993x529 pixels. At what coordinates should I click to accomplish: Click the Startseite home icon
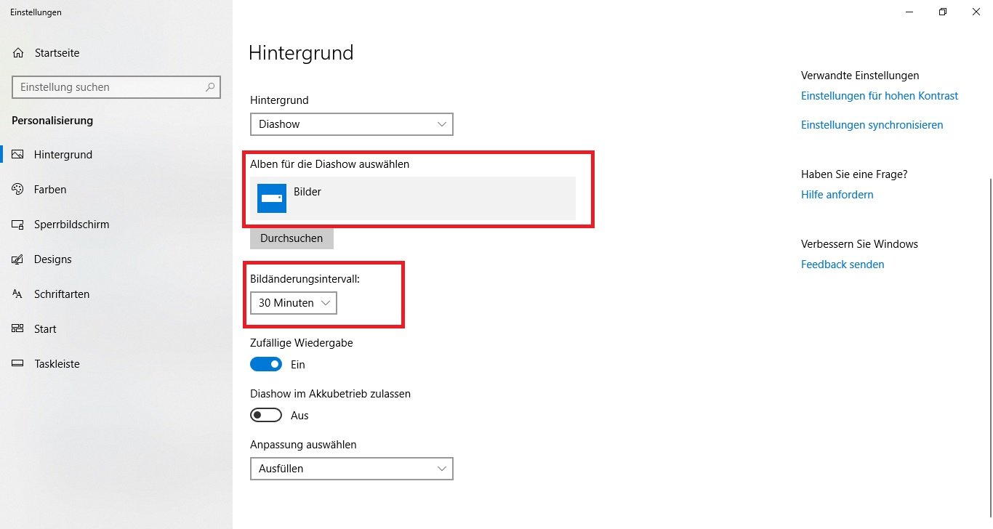tap(19, 53)
